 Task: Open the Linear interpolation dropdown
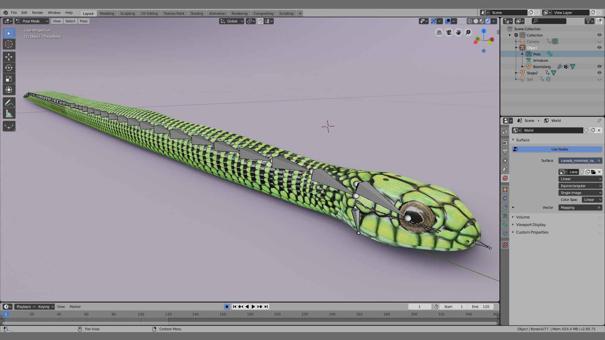580,179
